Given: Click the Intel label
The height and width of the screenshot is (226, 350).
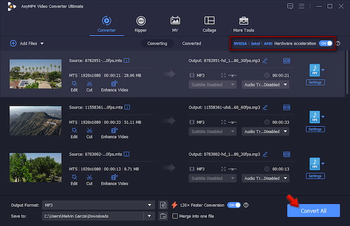Looking at the screenshot, I should [x=256, y=44].
